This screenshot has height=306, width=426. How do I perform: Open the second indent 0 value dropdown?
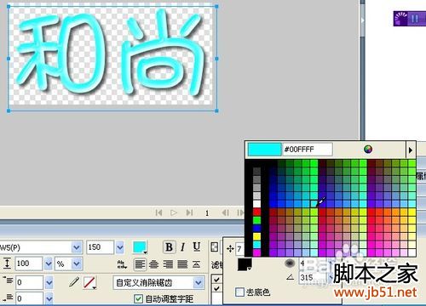(49, 298)
